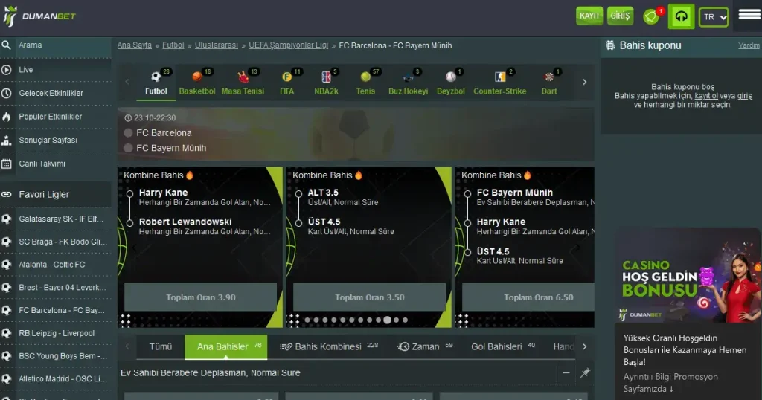762x400 pixels.
Task: Select the Basketbol sport icon
Action: 197,83
